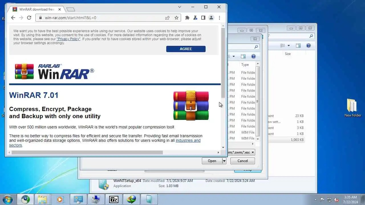Show hidden system tray icons
The image size is (365, 205).
tap(315, 200)
